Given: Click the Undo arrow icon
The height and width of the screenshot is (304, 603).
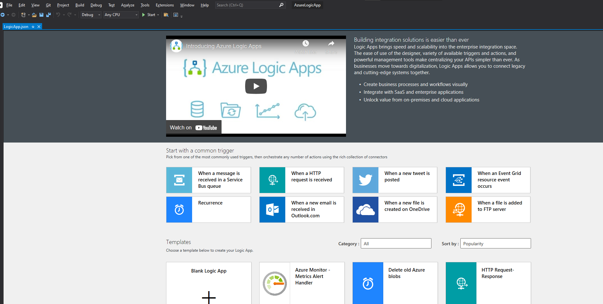Looking at the screenshot, I should coord(58,15).
